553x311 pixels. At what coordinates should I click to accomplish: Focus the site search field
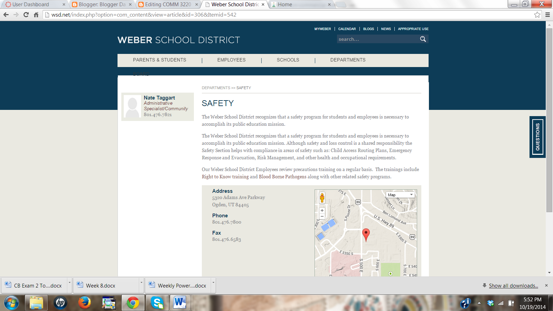(377, 39)
